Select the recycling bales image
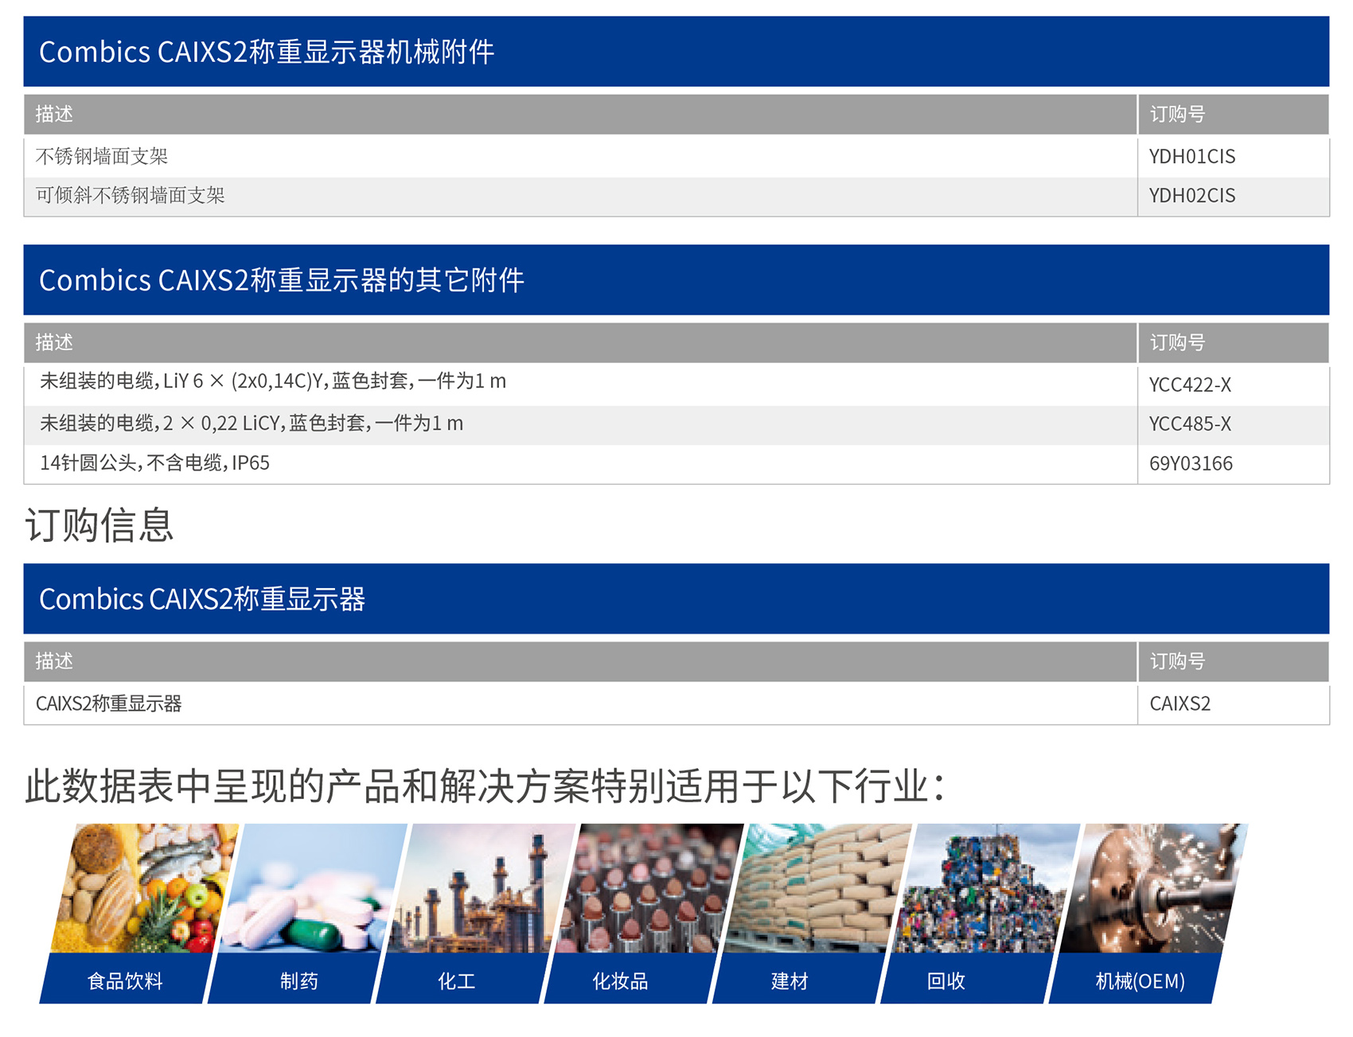The image size is (1353, 1037). point(987,887)
